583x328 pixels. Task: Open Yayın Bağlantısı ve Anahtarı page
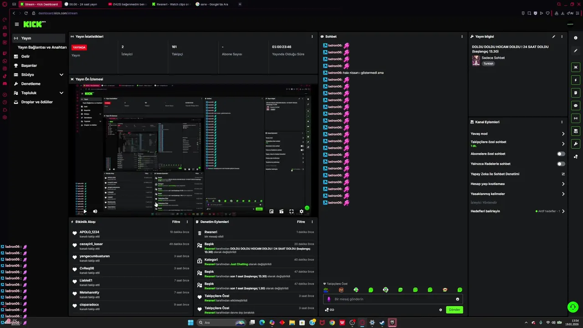42,47
